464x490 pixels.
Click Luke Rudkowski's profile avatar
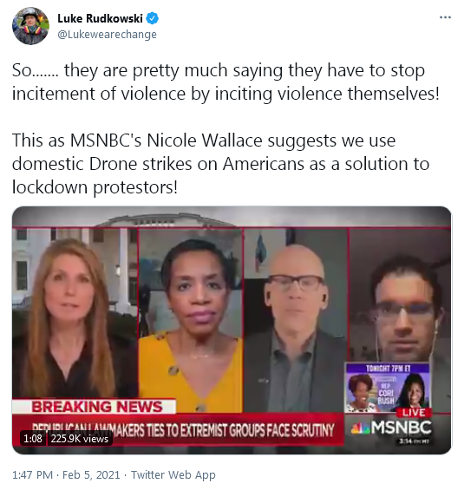30,26
